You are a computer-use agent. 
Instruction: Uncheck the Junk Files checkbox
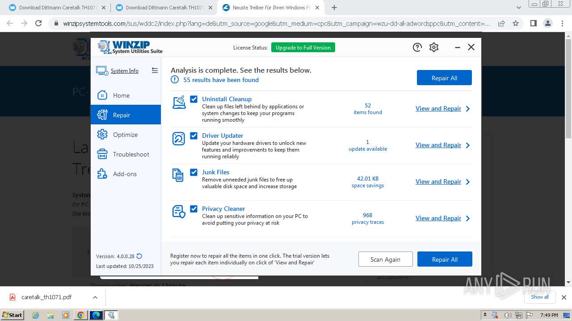pos(194,172)
